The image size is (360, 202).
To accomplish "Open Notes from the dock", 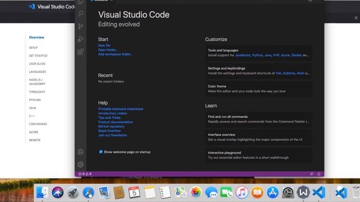I will click(150, 192).
